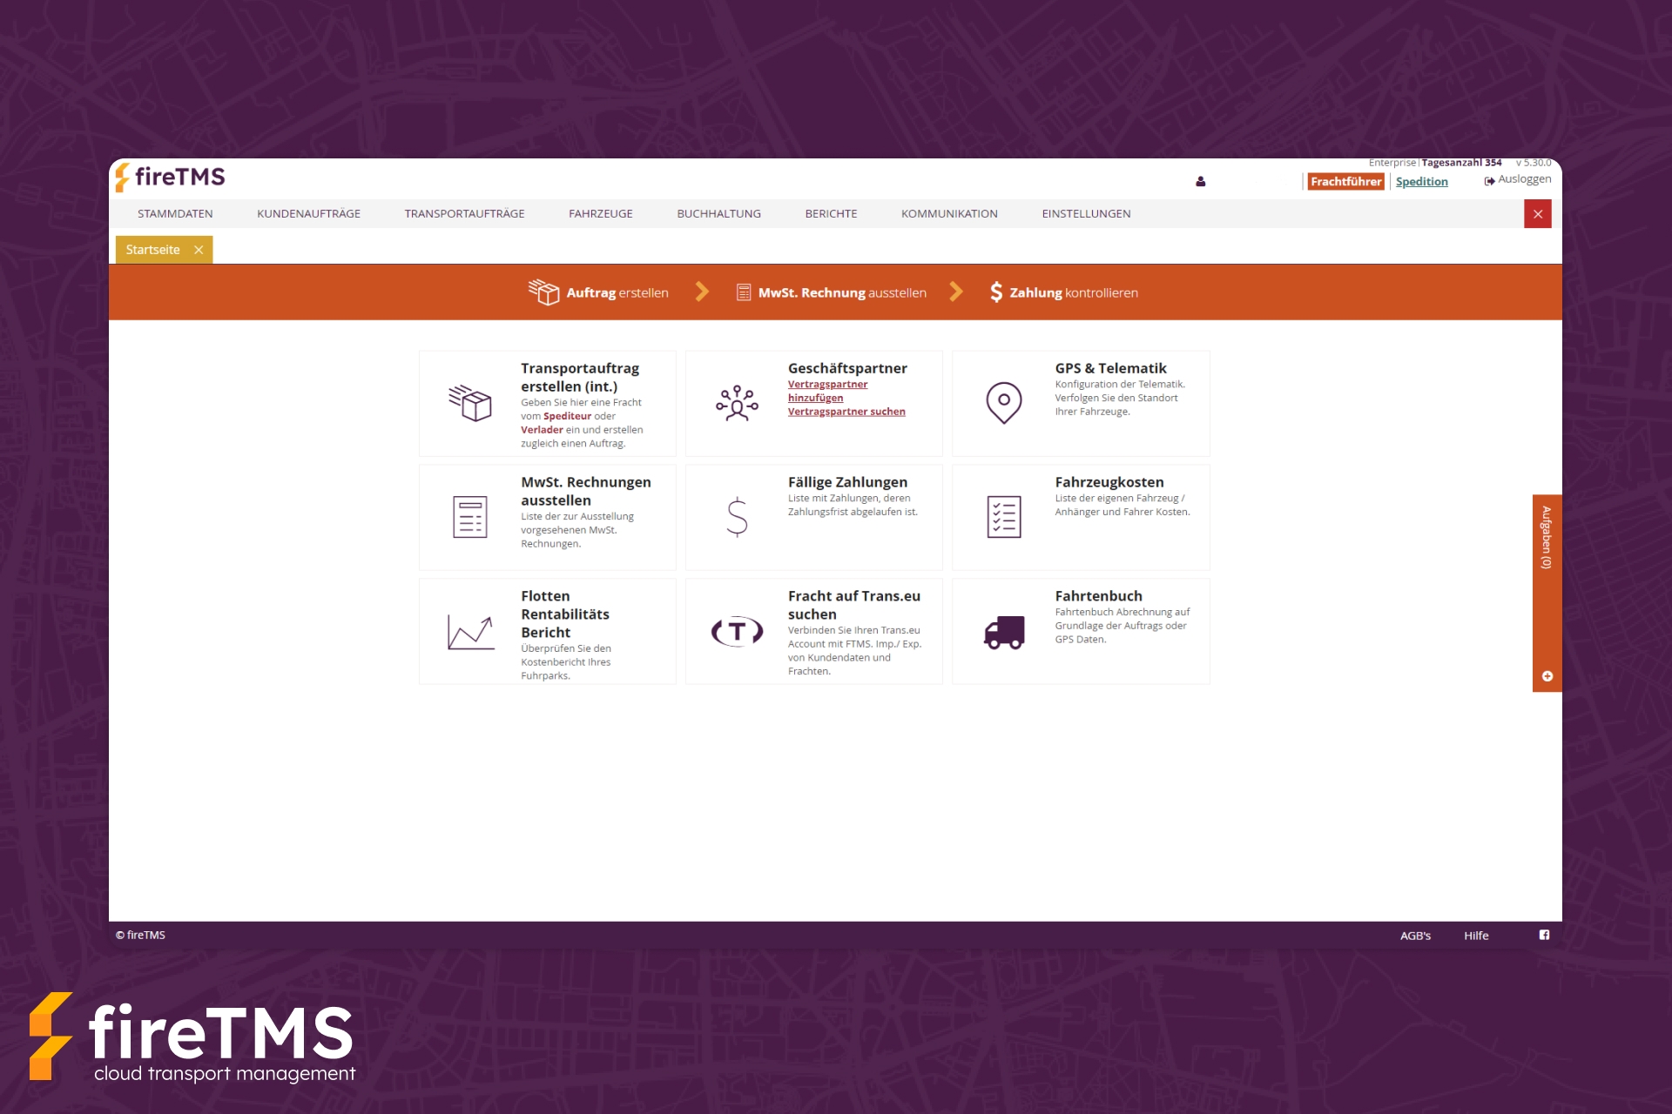The image size is (1672, 1114).
Task: Click Vertragspartner suchen link
Action: click(x=846, y=412)
